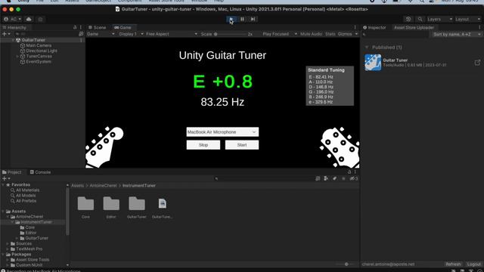Select the GuitarTune document asset

pyautogui.click(x=162, y=204)
